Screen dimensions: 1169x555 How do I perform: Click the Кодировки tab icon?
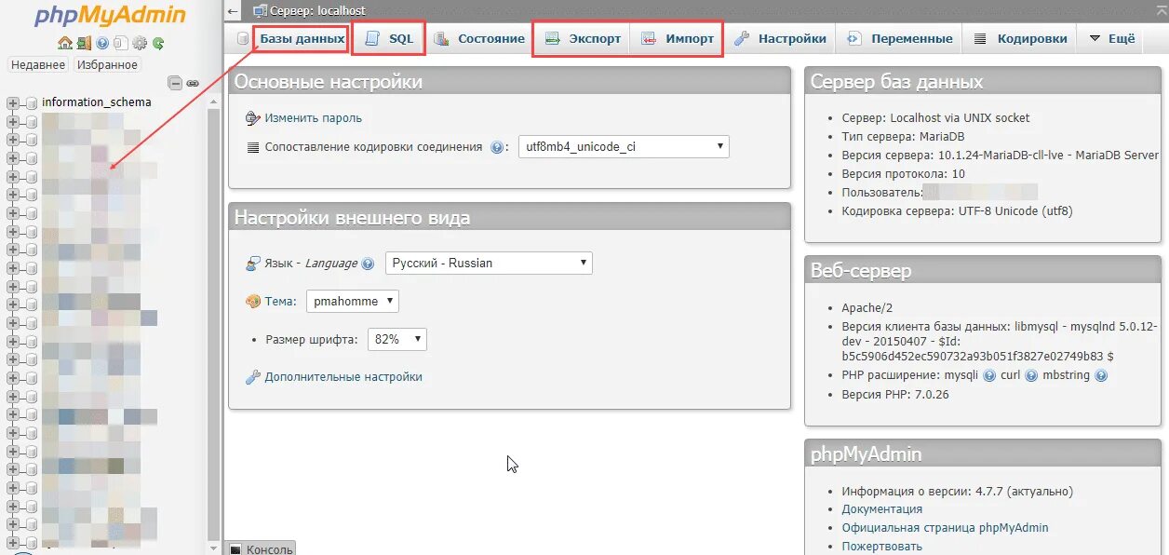point(980,39)
